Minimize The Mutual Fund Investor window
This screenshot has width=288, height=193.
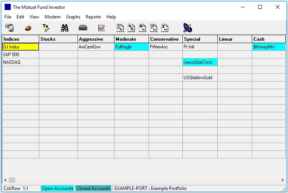(x=243, y=7)
